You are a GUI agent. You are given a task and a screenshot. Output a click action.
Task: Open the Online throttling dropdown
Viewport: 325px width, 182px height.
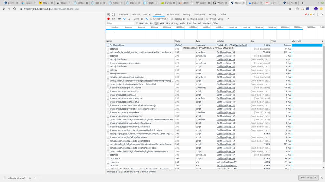click(x=223, y=19)
